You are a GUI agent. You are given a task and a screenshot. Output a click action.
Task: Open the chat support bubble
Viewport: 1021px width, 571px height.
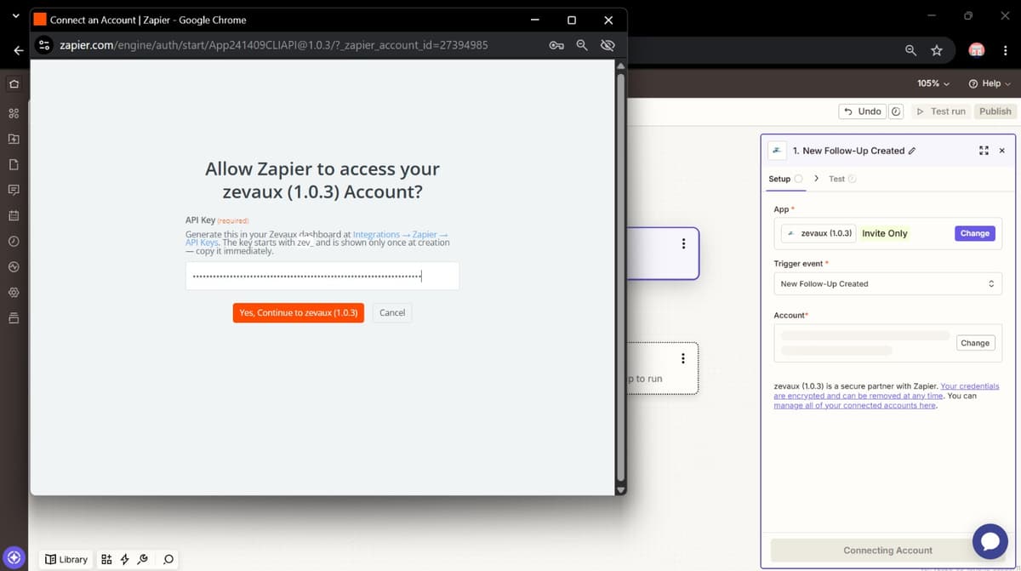coord(990,541)
